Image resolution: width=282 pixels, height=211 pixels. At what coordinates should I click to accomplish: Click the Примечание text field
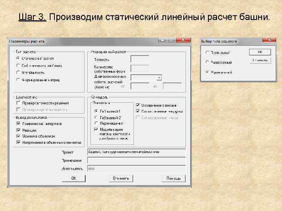coord(137,160)
